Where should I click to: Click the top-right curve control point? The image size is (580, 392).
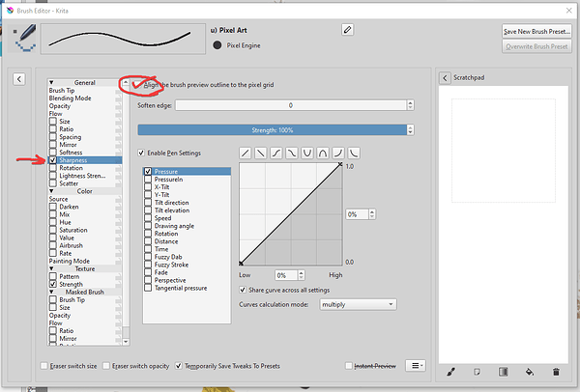pyautogui.click(x=340, y=164)
